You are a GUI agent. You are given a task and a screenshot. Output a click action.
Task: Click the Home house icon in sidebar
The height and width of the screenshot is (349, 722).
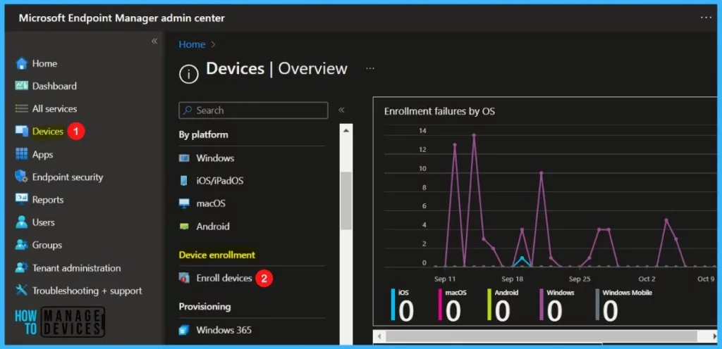pyautogui.click(x=22, y=63)
